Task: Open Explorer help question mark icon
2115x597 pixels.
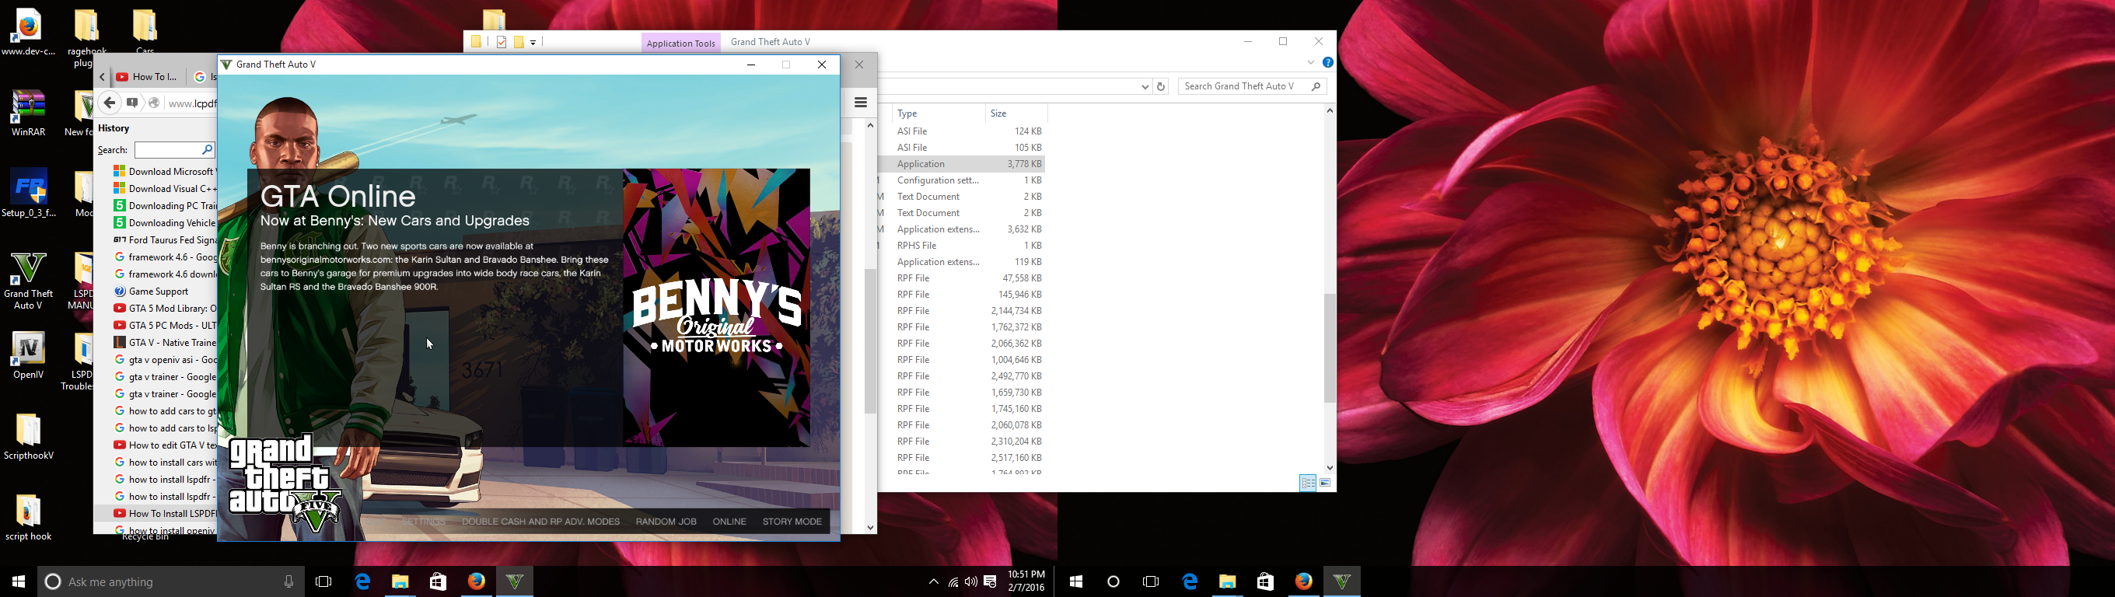Action: (1327, 62)
